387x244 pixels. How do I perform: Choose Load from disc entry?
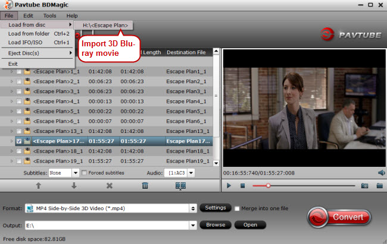tap(37, 25)
